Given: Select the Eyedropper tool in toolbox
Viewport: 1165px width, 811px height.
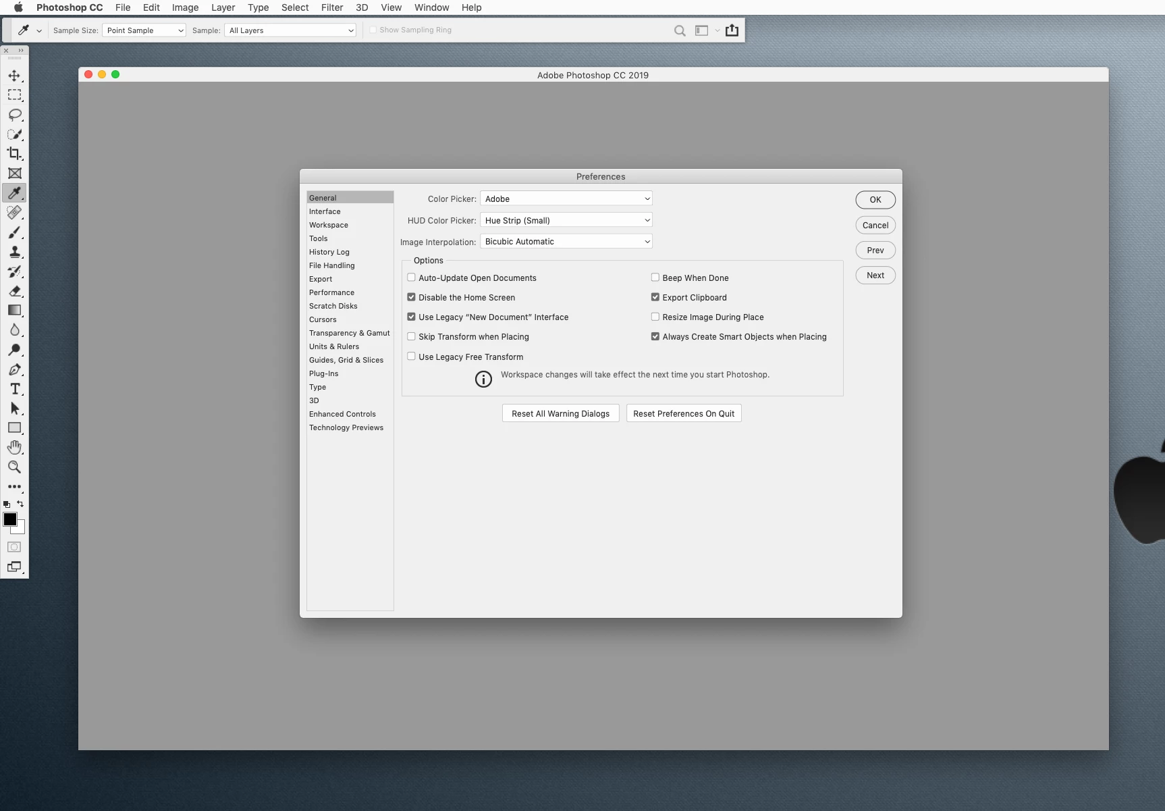Looking at the screenshot, I should 14,193.
